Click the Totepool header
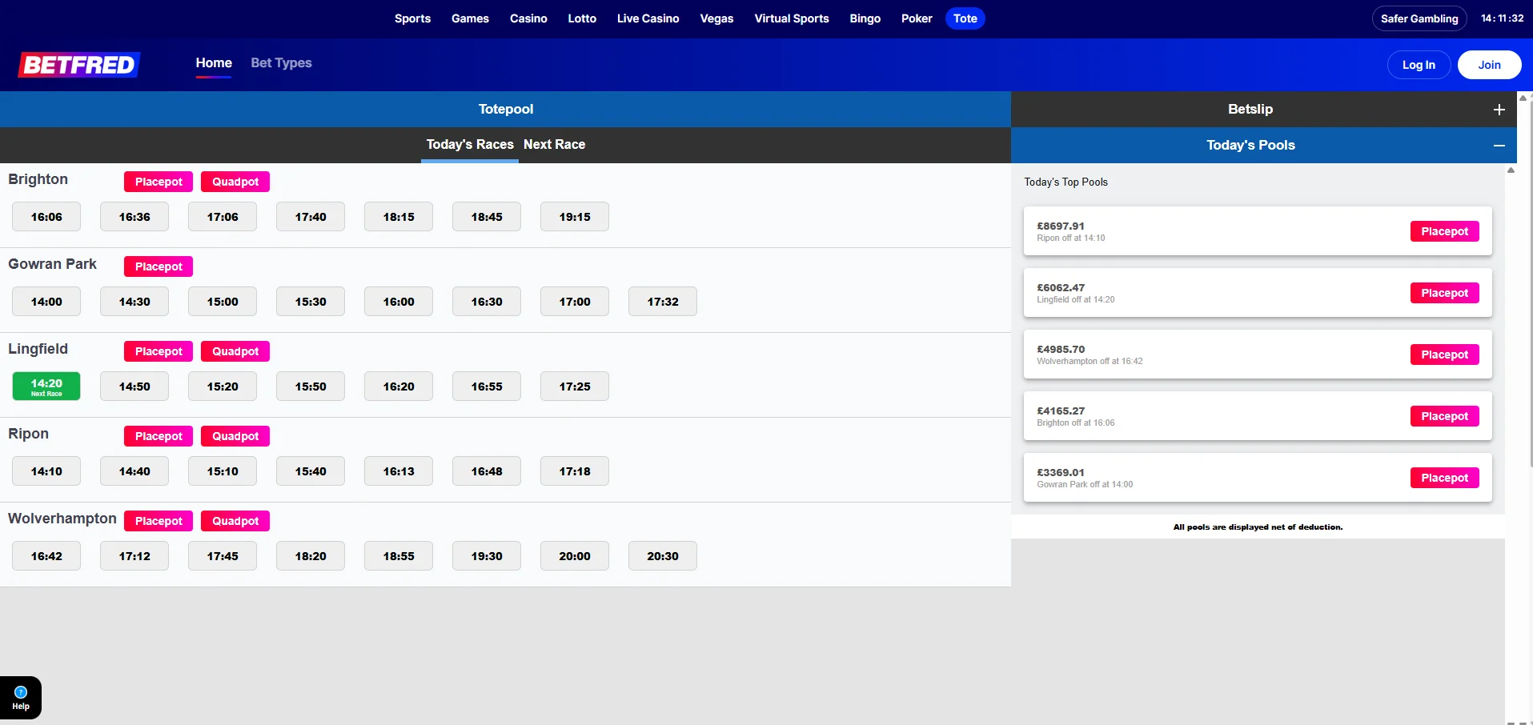The image size is (1533, 725). [505, 110]
